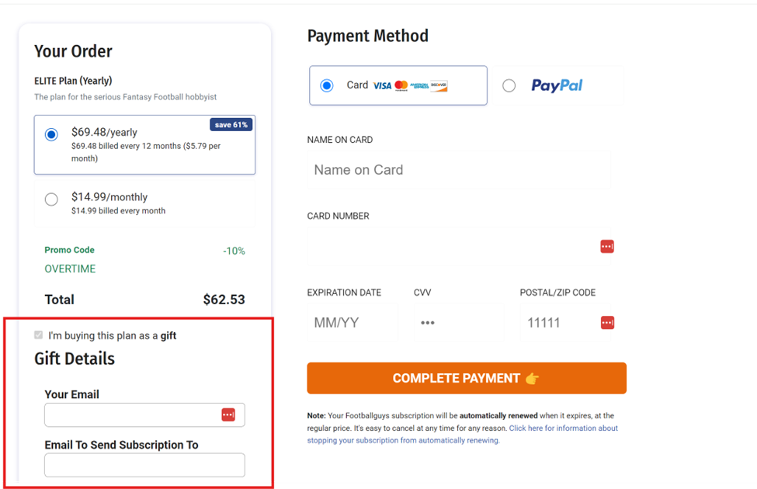Screen dimensions: 757x489
Task: Click the Email To Send Subscription To field
Action: (x=145, y=465)
